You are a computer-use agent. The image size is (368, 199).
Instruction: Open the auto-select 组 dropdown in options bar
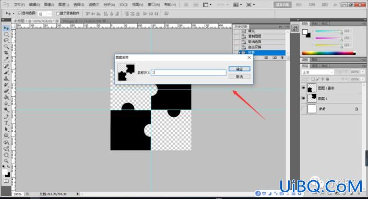tap(44, 14)
